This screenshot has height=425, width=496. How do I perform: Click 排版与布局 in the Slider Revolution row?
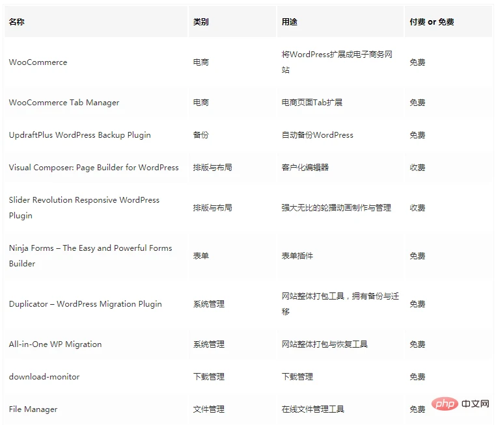point(213,208)
